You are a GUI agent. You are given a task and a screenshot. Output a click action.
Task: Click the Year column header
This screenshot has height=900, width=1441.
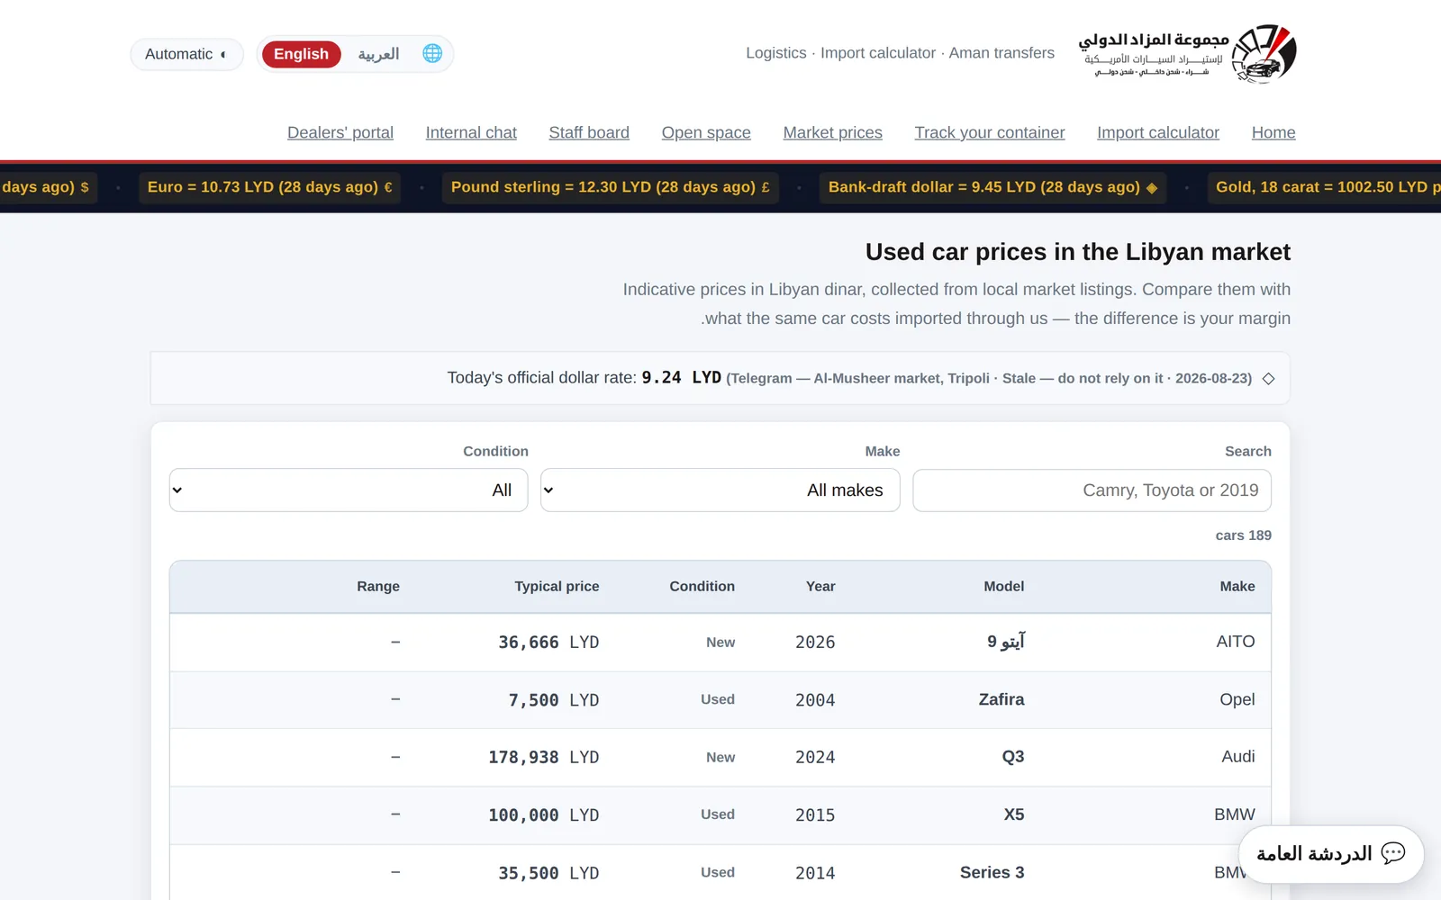(820, 587)
